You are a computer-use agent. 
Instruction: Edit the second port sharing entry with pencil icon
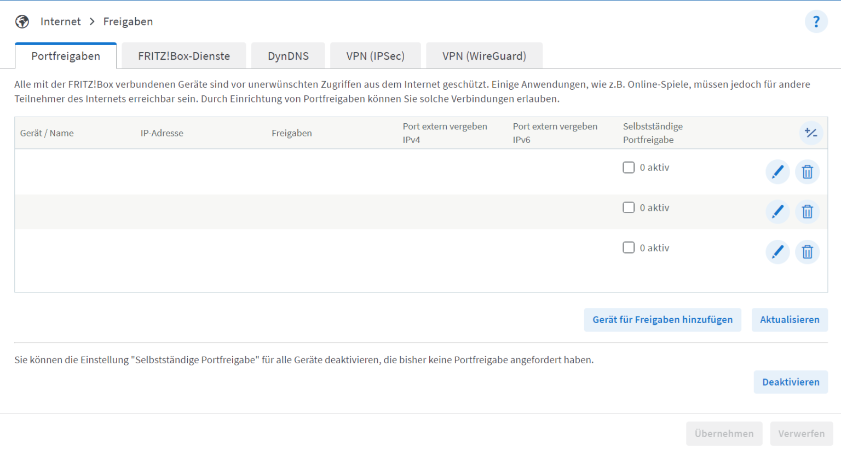pos(777,211)
